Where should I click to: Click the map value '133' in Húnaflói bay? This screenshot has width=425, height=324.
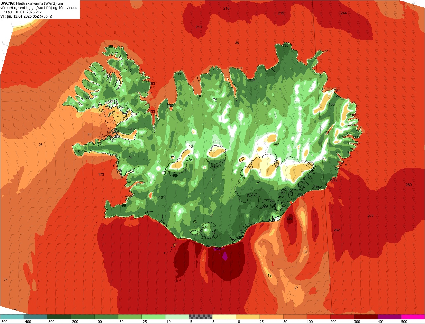152,111
